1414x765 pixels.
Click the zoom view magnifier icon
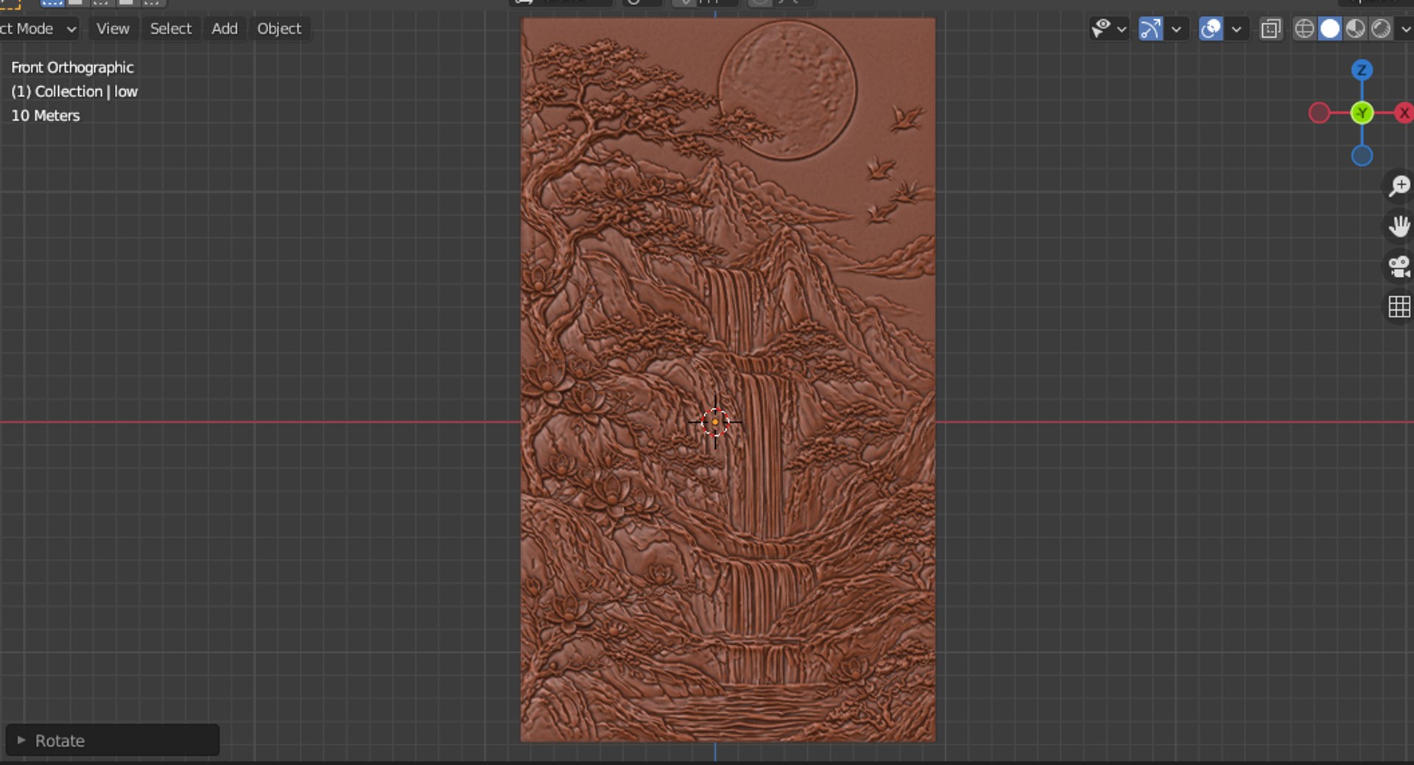[x=1399, y=186]
